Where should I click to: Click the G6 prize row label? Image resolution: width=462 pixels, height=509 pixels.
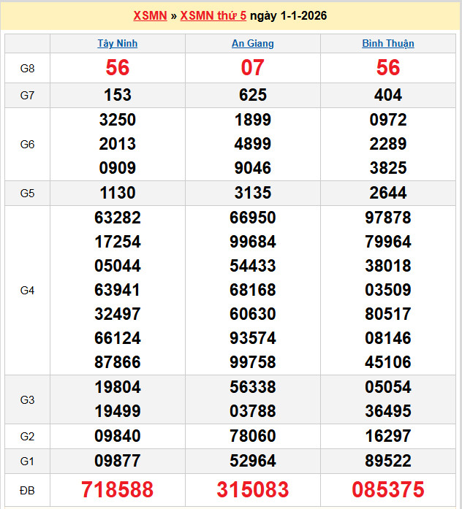pos(27,144)
